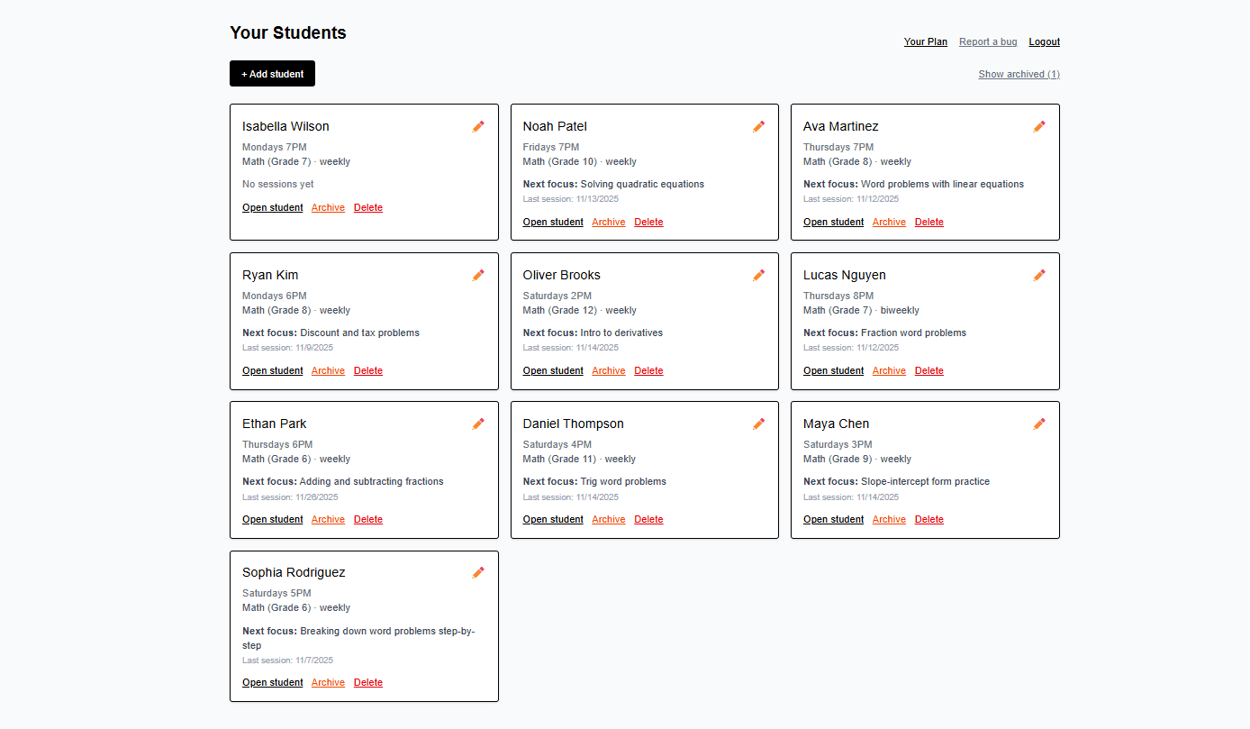This screenshot has width=1250, height=729.
Task: Click Ryan Kim's edit pencil icon
Action: tap(478, 275)
